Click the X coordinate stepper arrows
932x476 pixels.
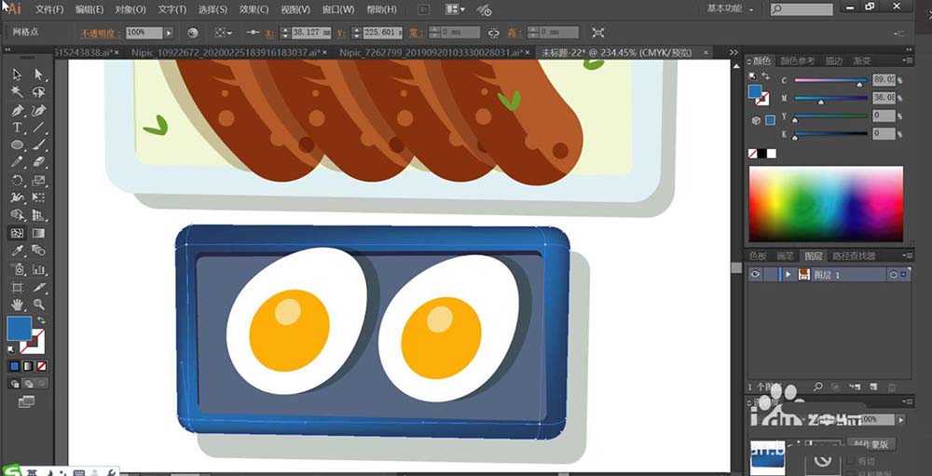(284, 33)
